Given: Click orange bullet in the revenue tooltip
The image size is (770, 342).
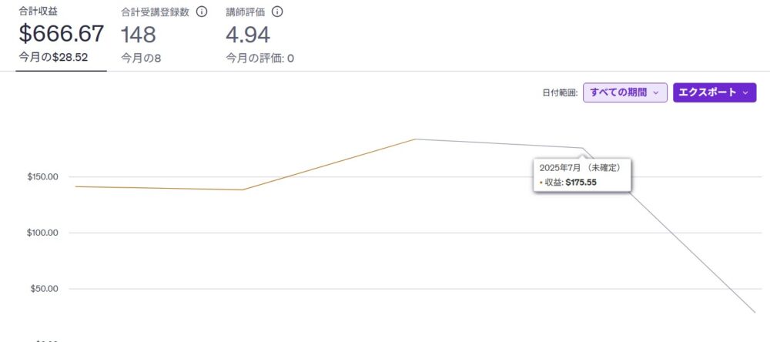Looking at the screenshot, I should [541, 183].
